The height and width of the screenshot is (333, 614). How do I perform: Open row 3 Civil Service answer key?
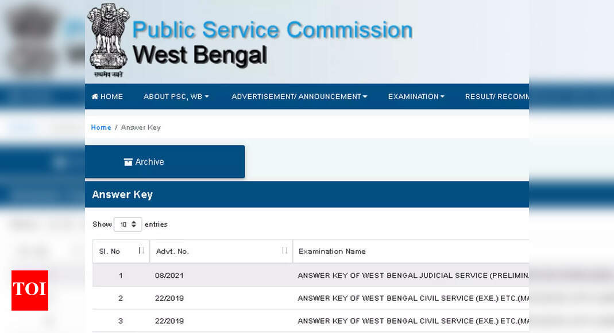(x=311, y=321)
